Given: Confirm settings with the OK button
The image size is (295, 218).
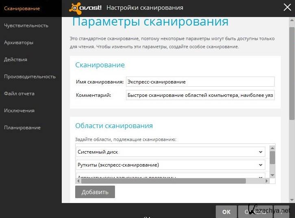Looking at the screenshot, I should [x=226, y=212].
